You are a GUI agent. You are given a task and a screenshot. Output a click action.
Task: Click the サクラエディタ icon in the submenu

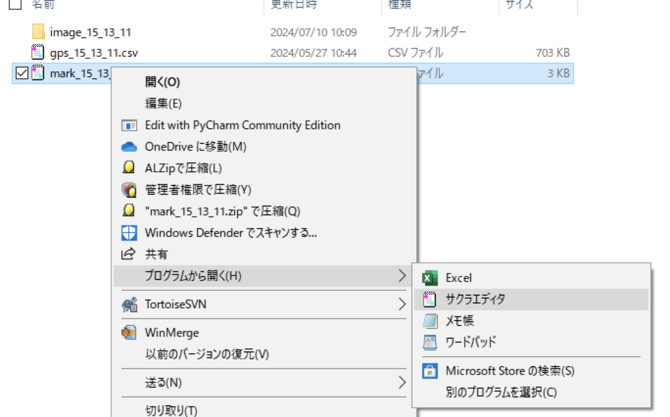(429, 299)
